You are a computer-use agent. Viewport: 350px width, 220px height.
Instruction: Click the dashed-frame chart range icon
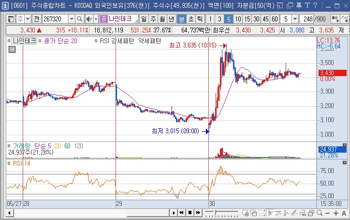tap(262, 213)
